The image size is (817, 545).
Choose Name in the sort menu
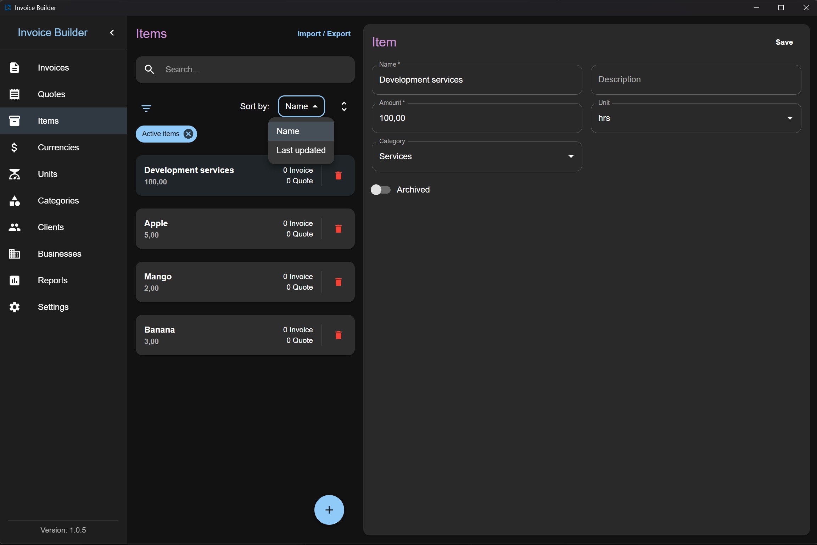[301, 131]
